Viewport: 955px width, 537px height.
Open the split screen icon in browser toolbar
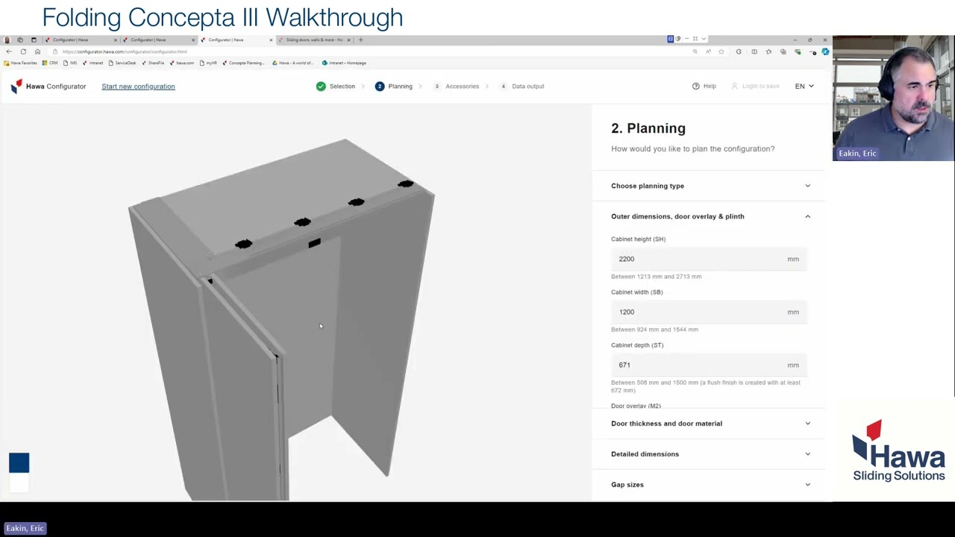(x=754, y=51)
